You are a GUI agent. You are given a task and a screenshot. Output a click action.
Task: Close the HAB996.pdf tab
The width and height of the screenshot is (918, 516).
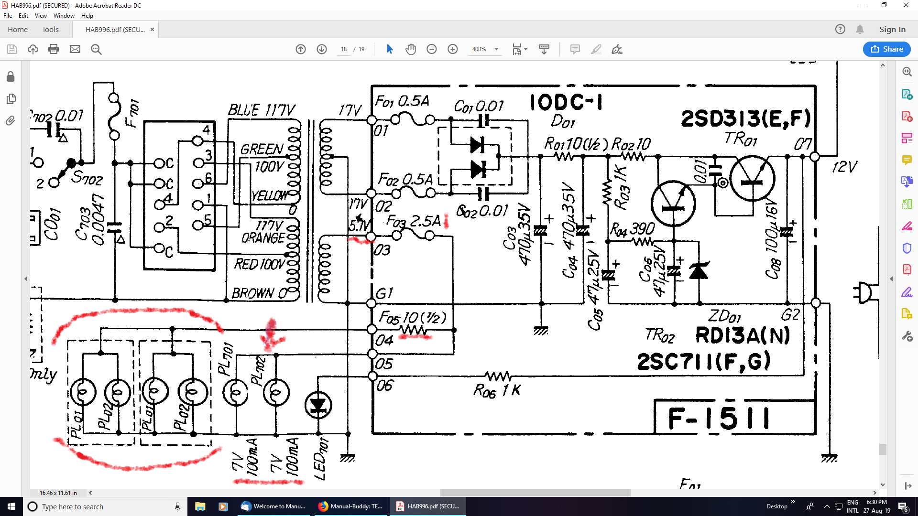coord(152,30)
